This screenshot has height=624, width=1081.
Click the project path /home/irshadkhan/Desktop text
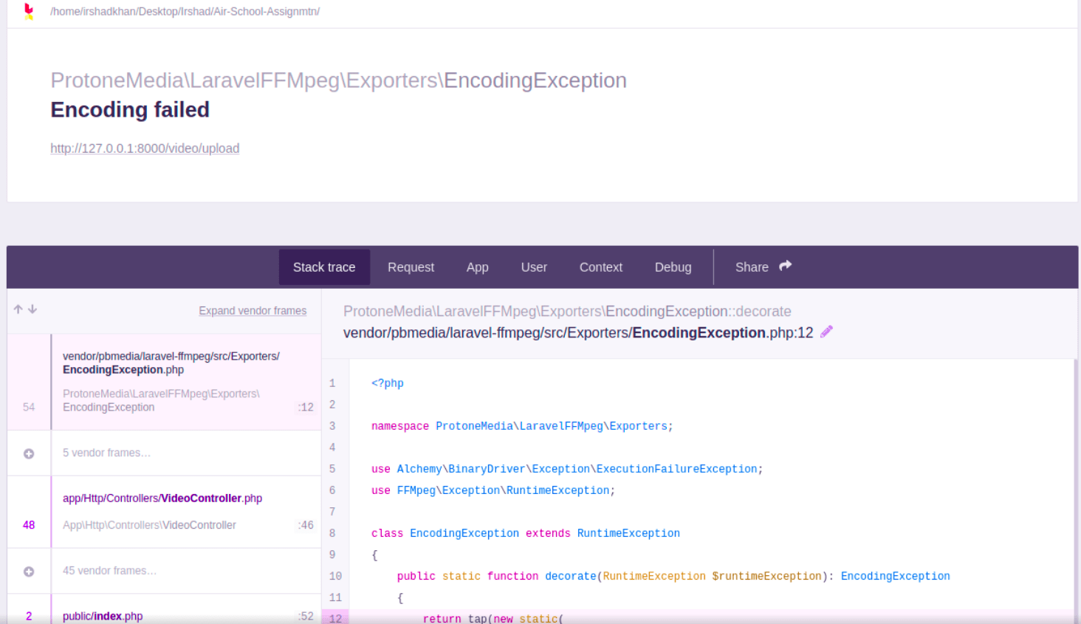[x=185, y=11]
